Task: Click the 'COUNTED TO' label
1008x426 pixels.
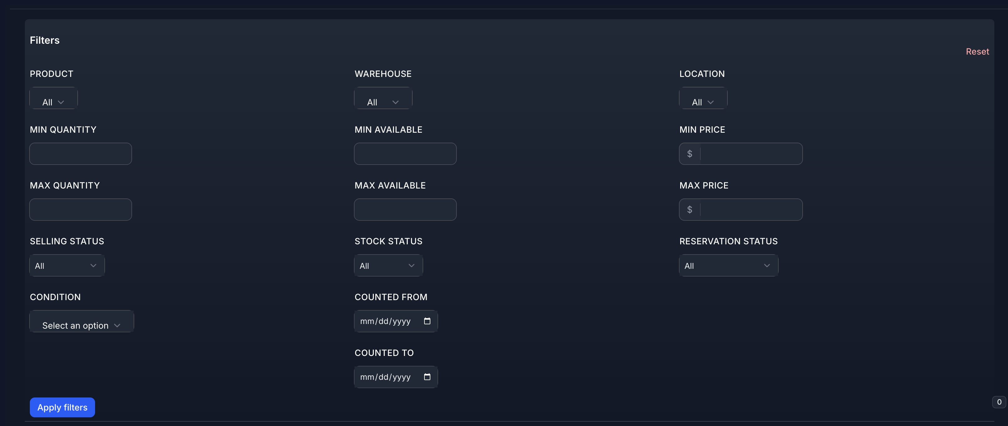Action: [384, 353]
